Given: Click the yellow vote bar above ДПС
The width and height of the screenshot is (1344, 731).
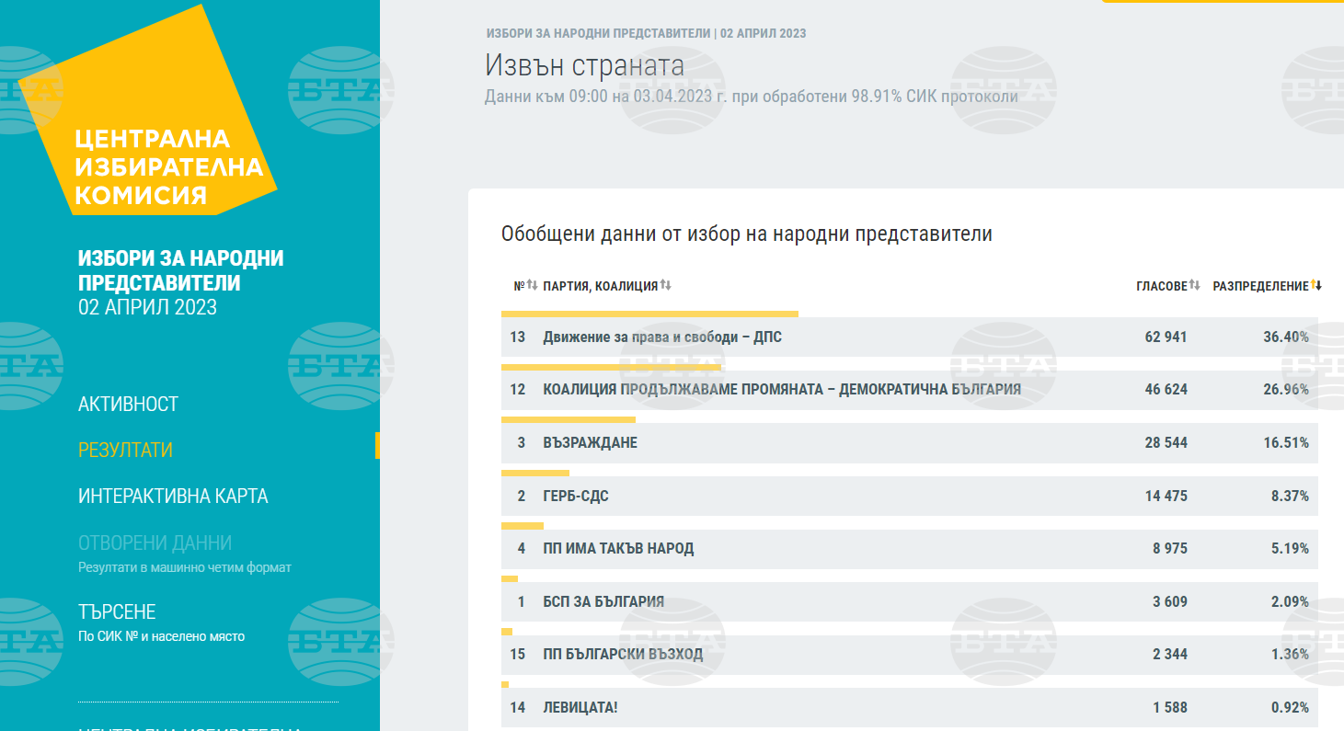Looking at the screenshot, I should pyautogui.click(x=649, y=314).
